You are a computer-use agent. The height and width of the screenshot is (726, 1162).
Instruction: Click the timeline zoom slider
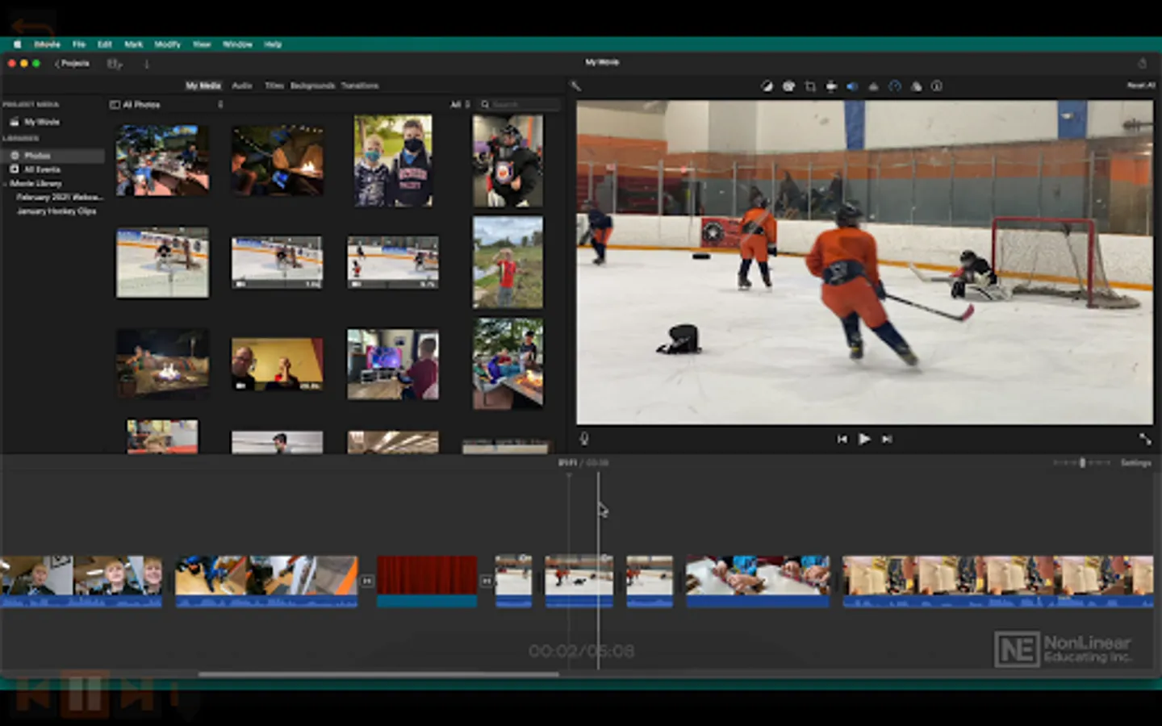pyautogui.click(x=1081, y=463)
